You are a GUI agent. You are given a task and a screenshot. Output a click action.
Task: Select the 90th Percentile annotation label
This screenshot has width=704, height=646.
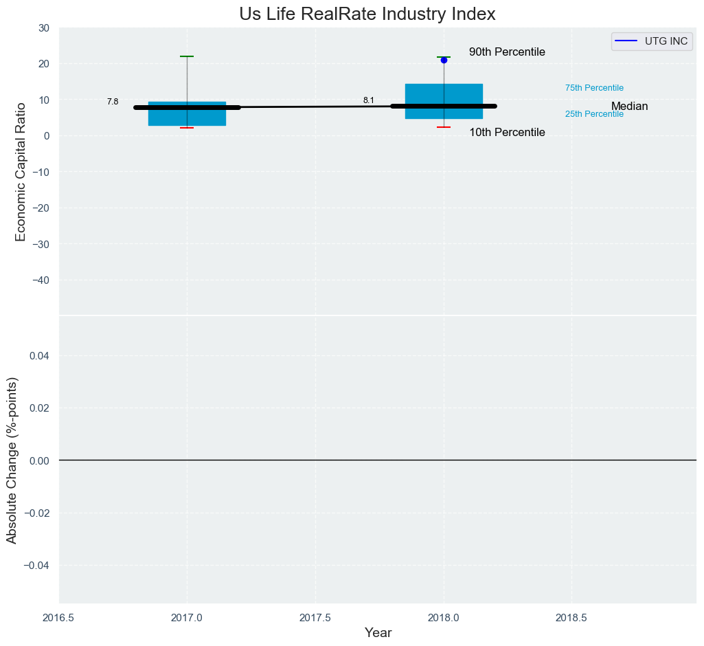(507, 52)
